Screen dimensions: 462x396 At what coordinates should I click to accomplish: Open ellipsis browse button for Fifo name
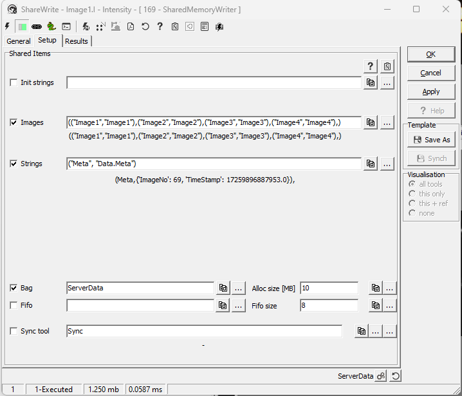coord(239,305)
